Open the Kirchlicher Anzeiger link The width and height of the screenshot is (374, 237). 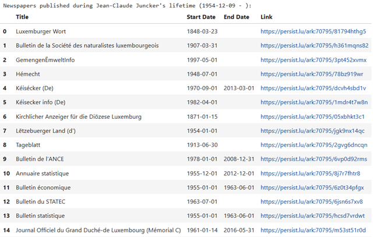312,116
